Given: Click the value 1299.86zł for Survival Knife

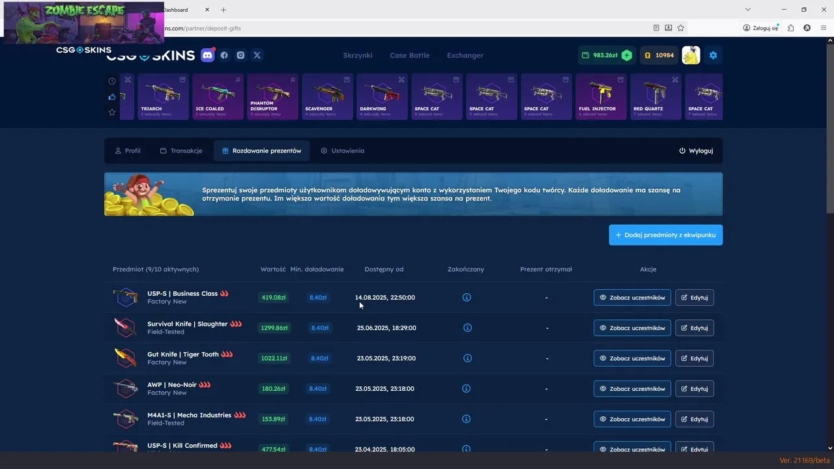Looking at the screenshot, I should click(x=274, y=328).
